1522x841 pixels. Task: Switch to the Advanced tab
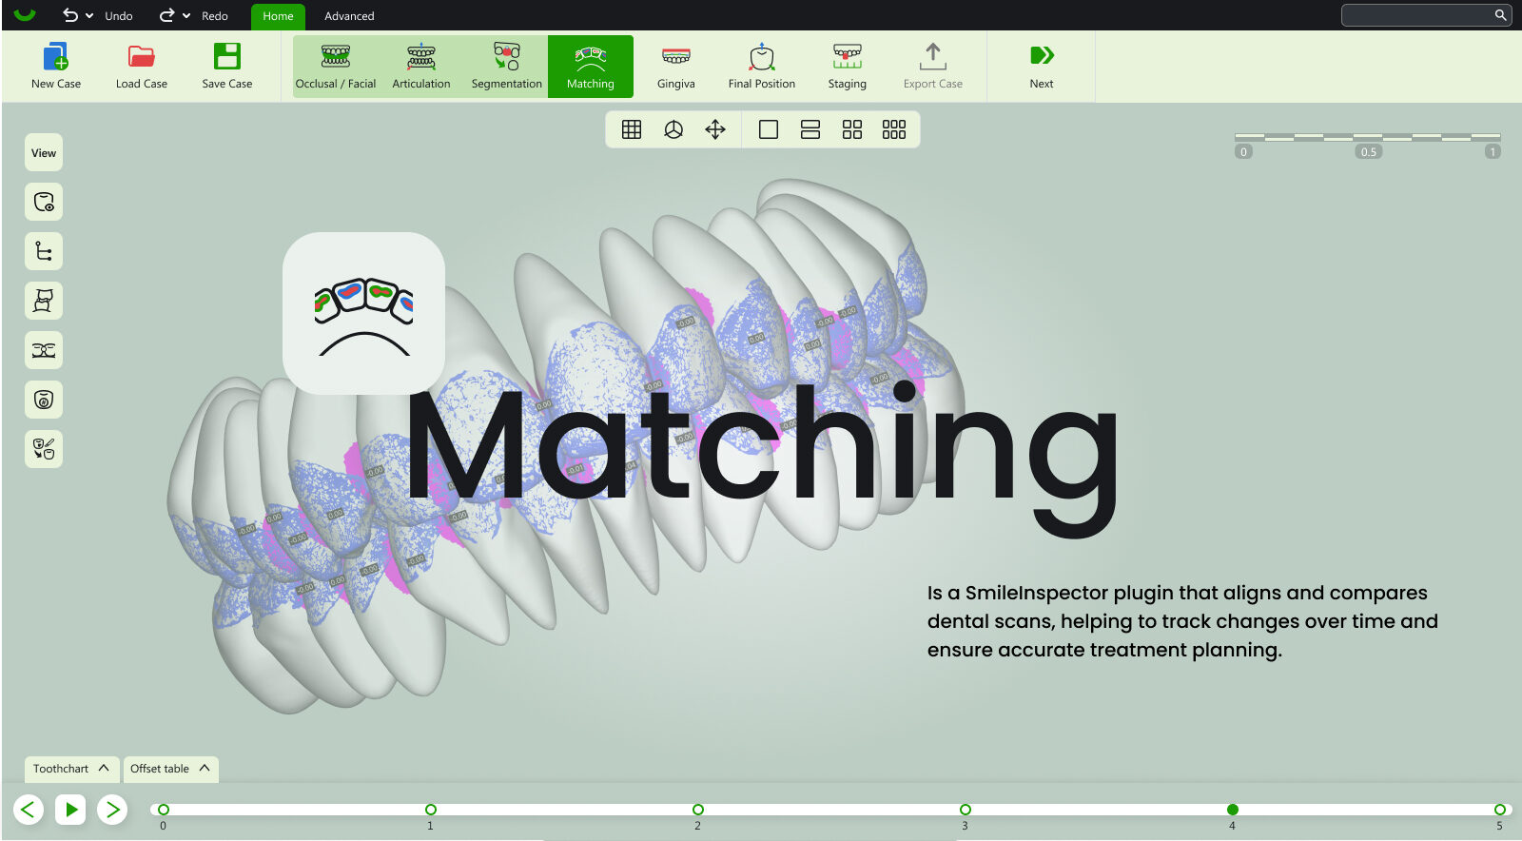[x=349, y=16]
